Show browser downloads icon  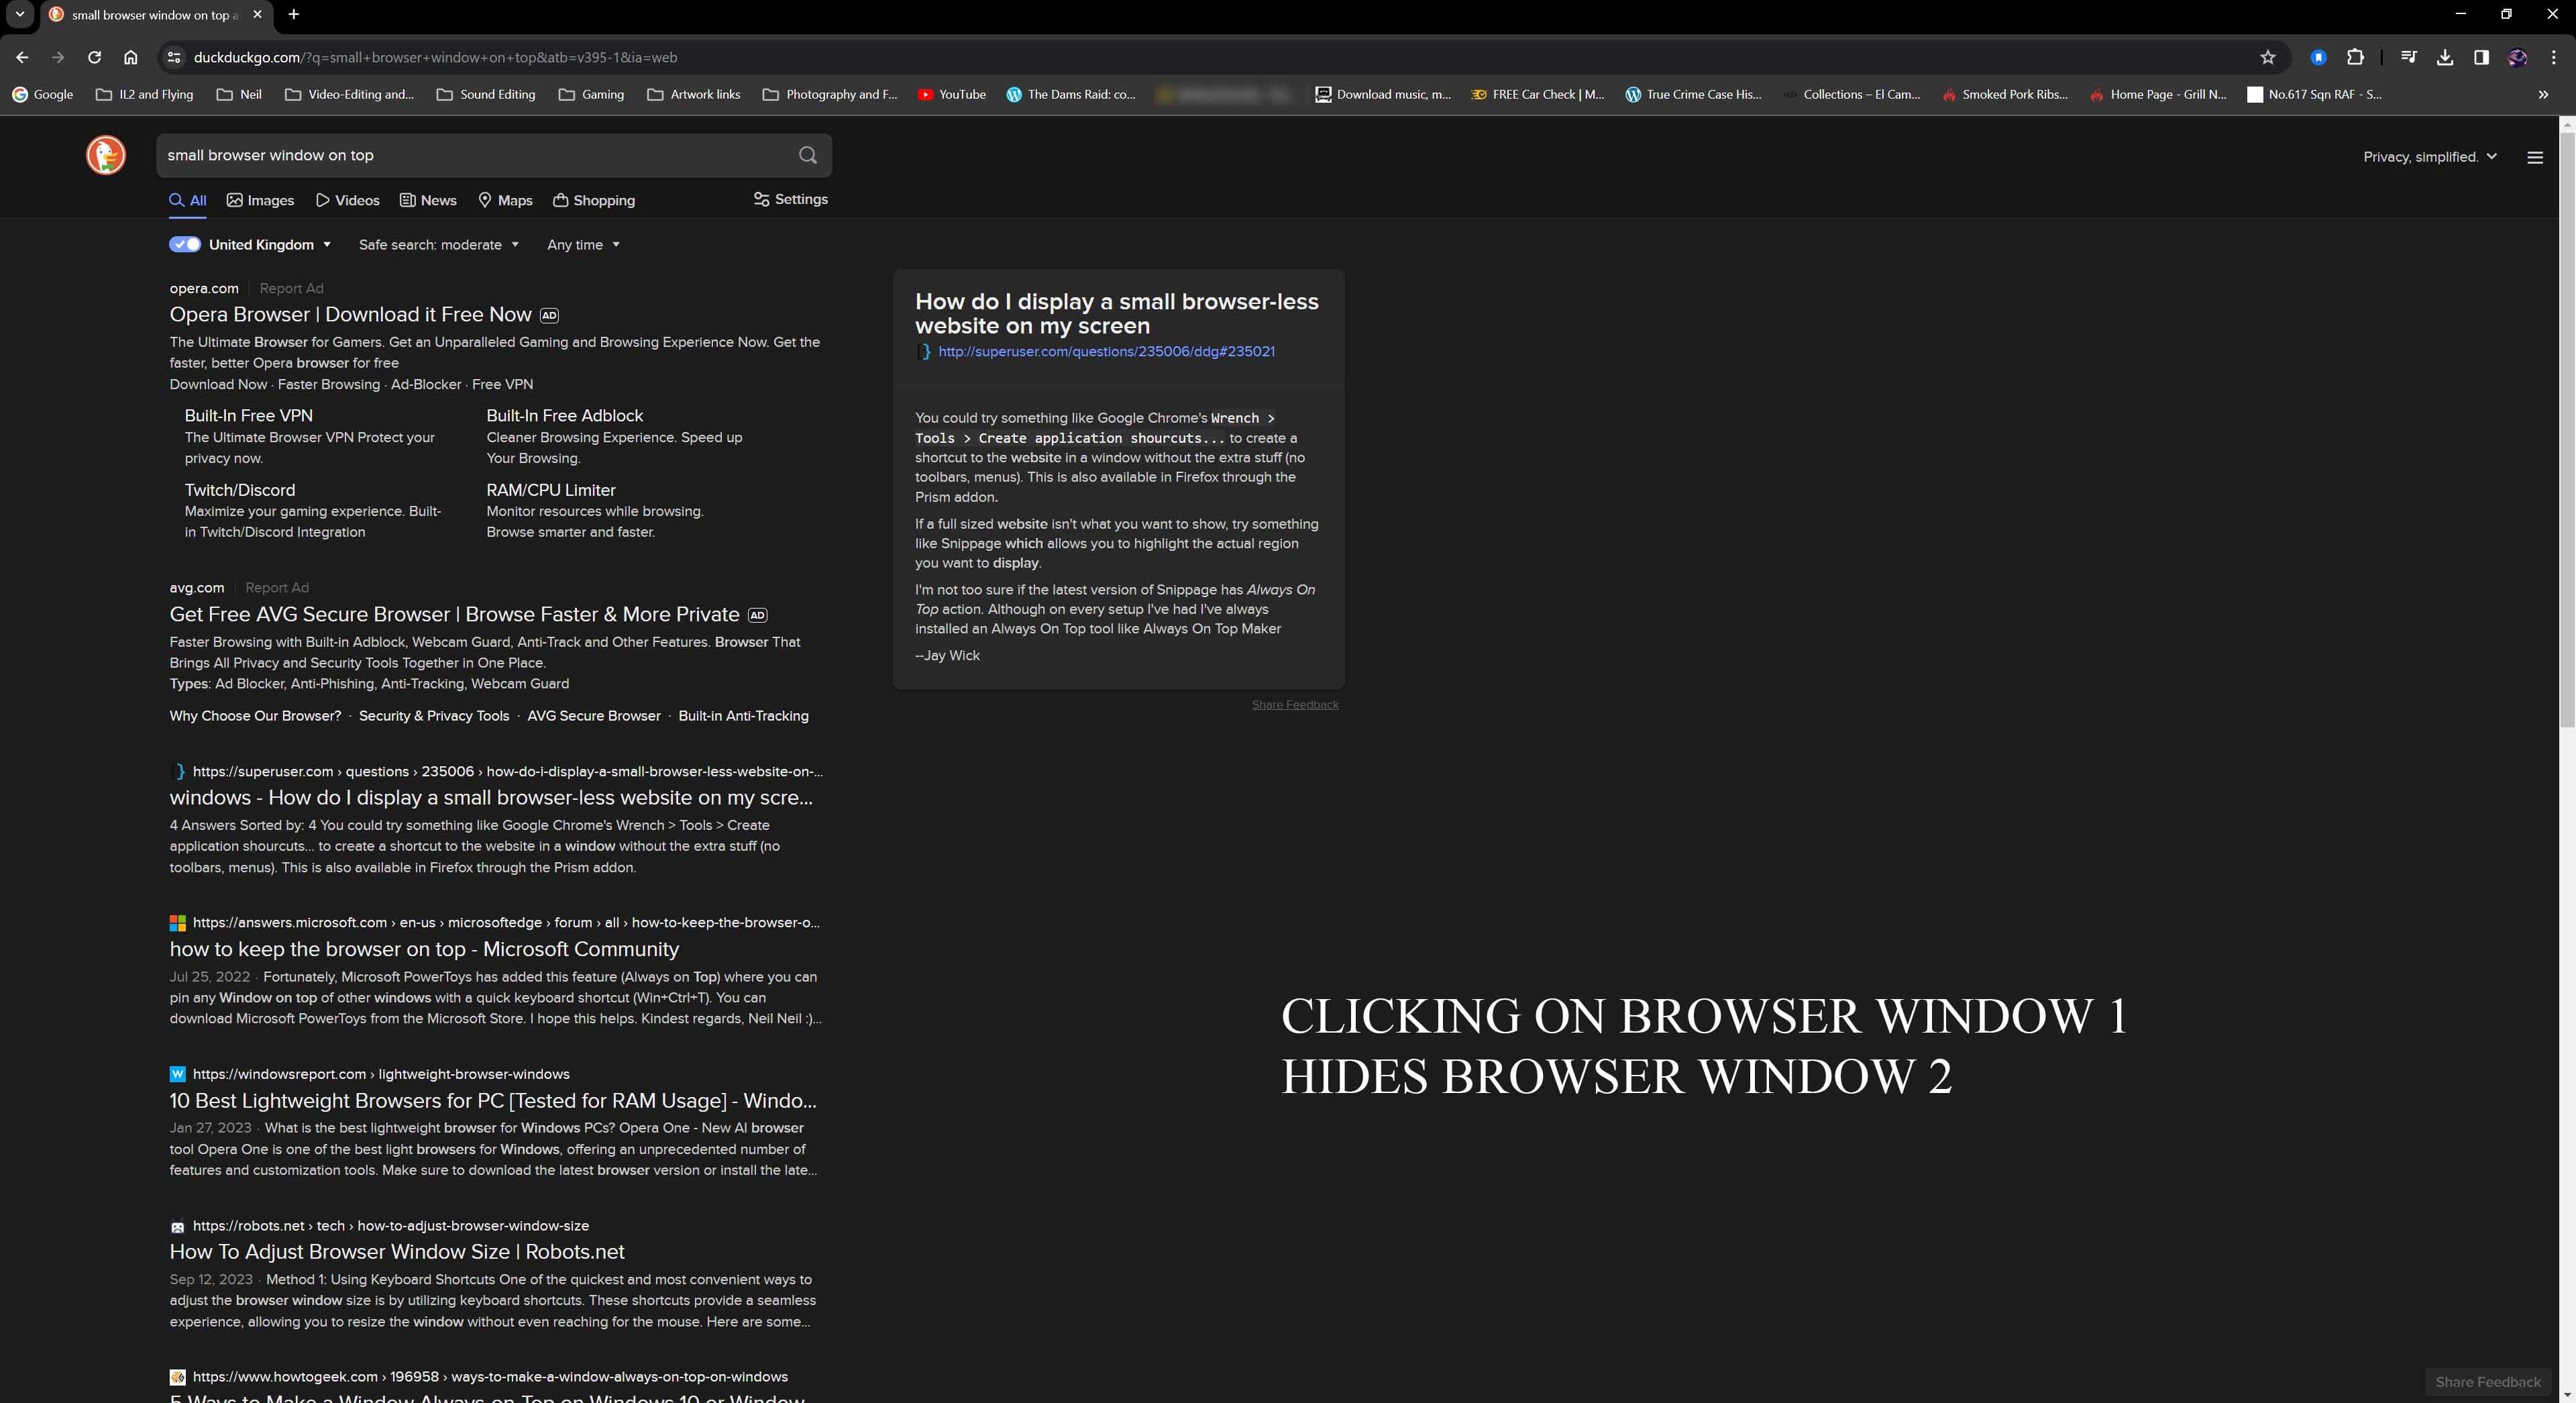click(2444, 57)
